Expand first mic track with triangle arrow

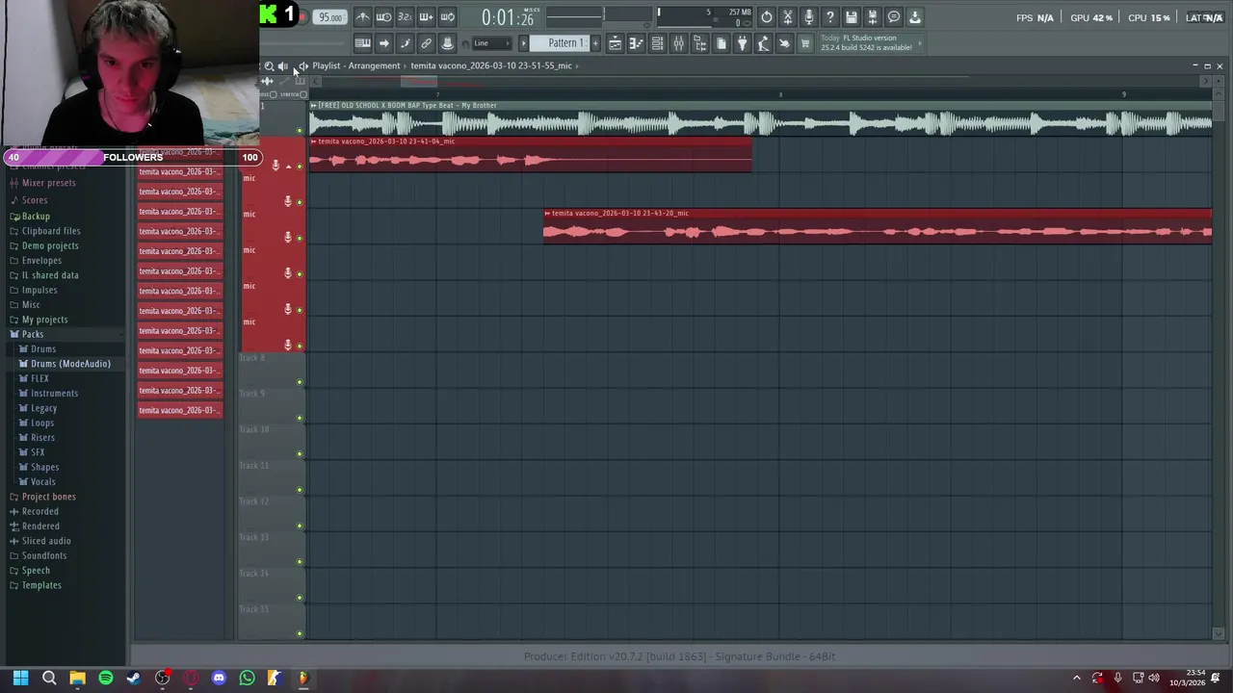pyautogui.click(x=287, y=167)
